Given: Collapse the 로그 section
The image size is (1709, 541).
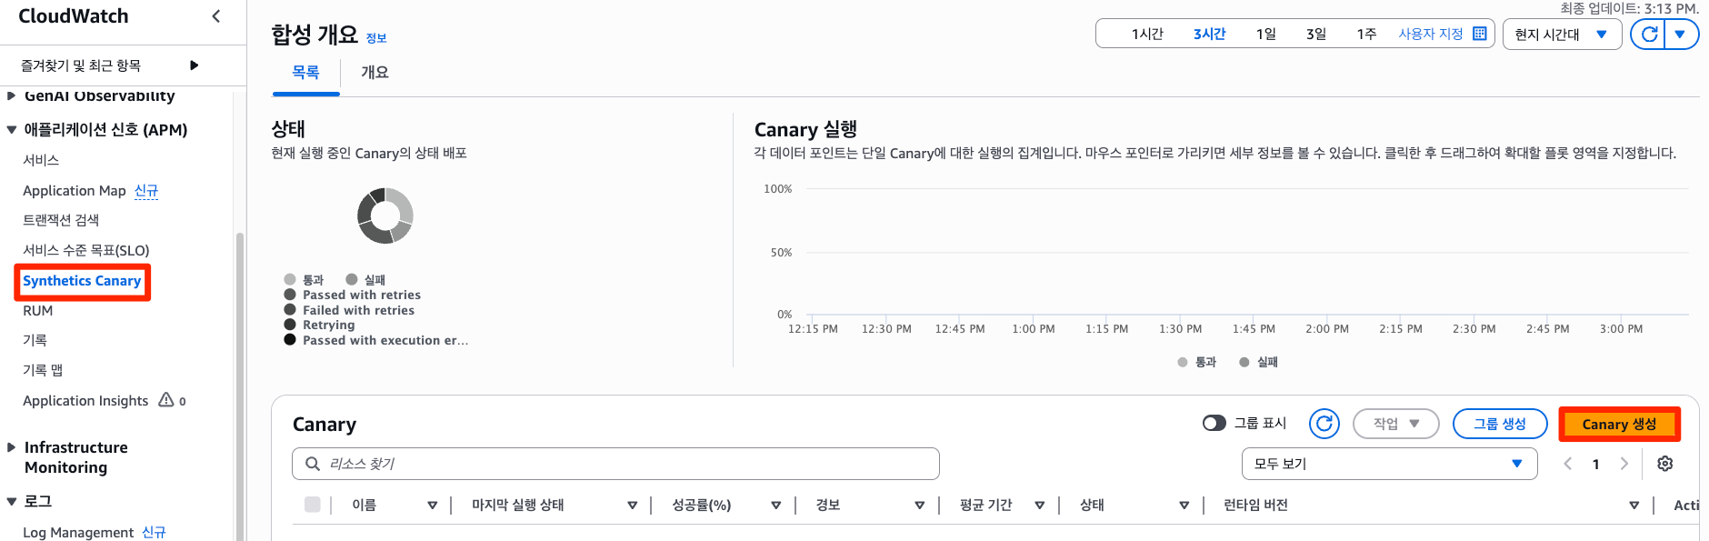Looking at the screenshot, I should coord(11,501).
